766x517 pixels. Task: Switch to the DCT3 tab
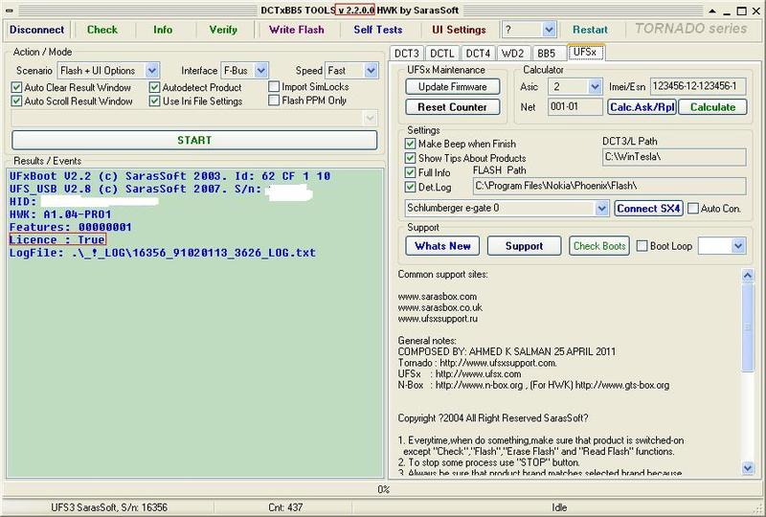(406, 53)
